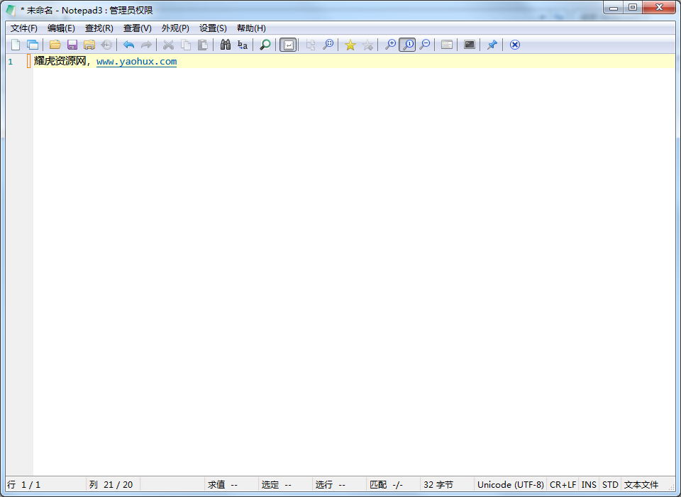681x497 pixels.
Task: Open the CR+LF line ending selector
Action: (x=563, y=485)
